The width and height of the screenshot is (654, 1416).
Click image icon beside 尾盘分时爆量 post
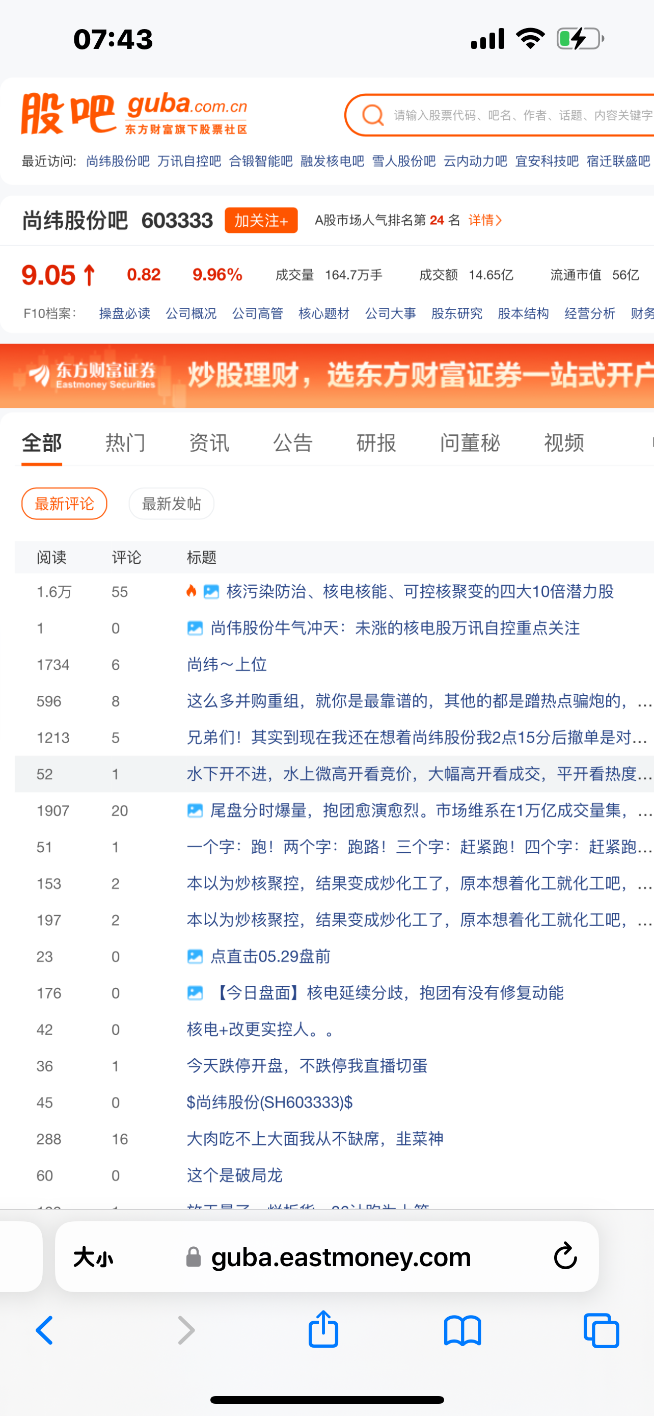coord(195,810)
